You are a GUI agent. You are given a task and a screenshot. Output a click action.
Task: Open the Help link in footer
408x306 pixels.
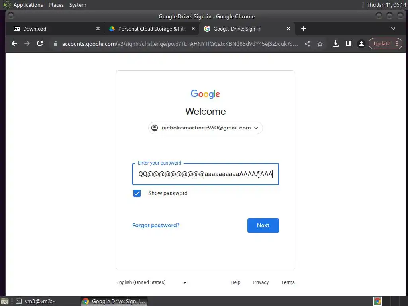[235, 282]
